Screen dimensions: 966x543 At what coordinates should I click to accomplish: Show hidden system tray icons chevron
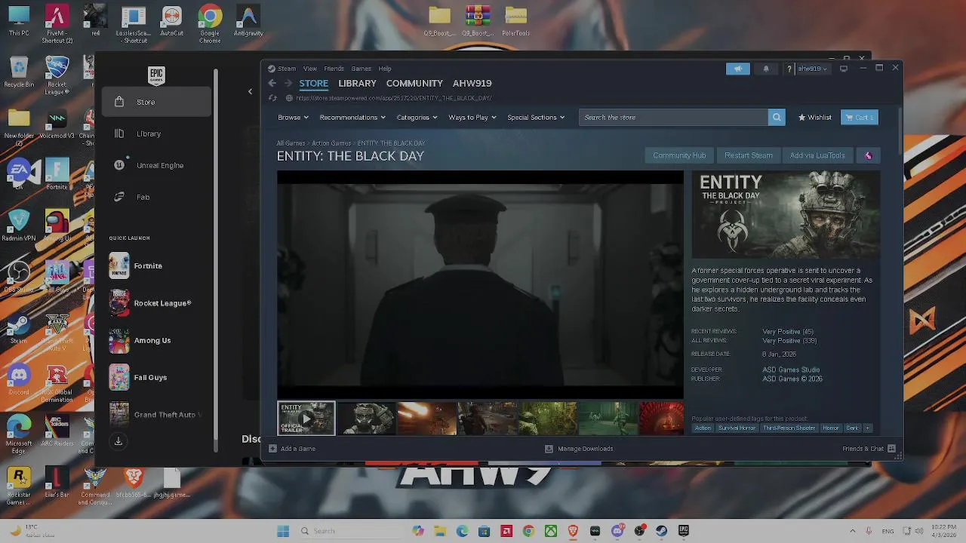click(x=853, y=531)
